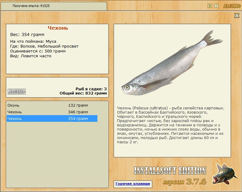Click the Pelecus cultratus description text

pos(170,125)
